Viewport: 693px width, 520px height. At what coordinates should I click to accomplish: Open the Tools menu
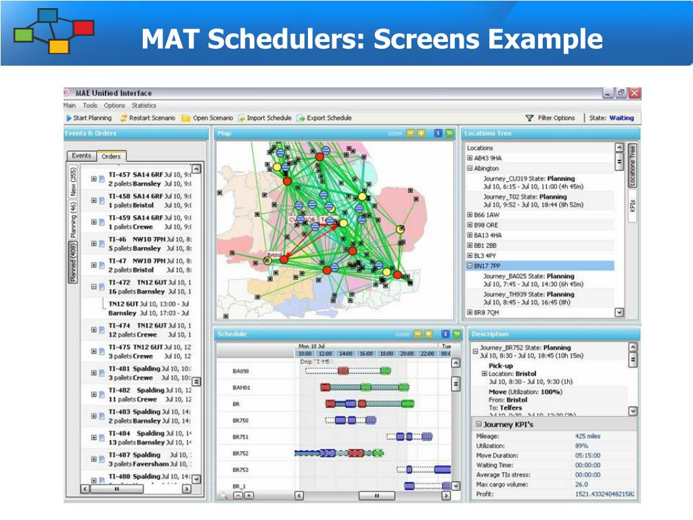pyautogui.click(x=90, y=106)
